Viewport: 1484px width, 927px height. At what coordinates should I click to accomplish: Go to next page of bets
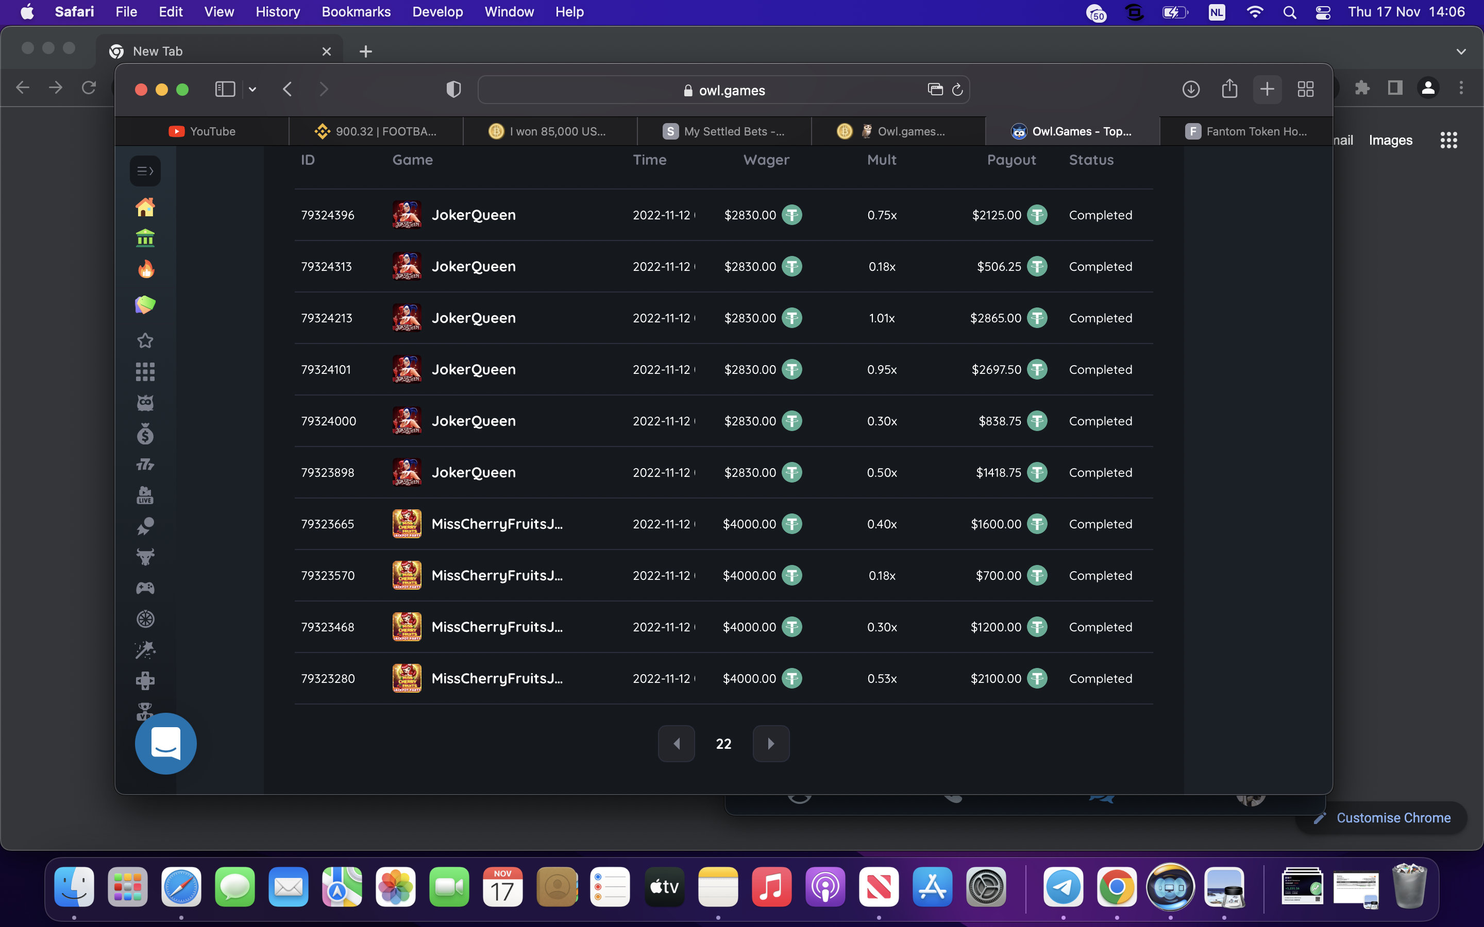pyautogui.click(x=771, y=744)
